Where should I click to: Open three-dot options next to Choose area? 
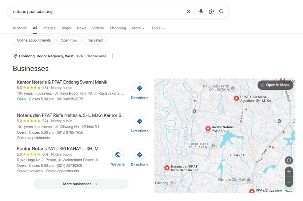point(113,56)
